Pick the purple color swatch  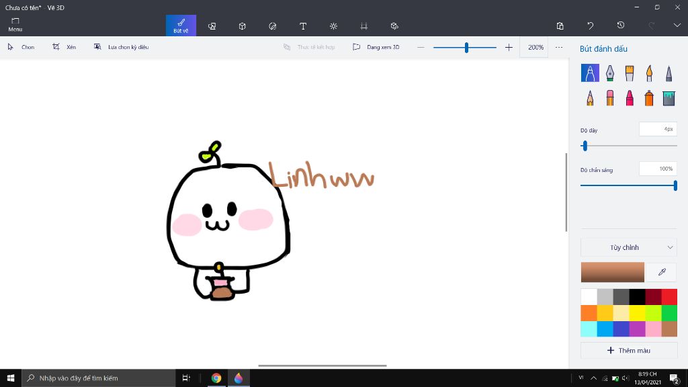tap(637, 329)
